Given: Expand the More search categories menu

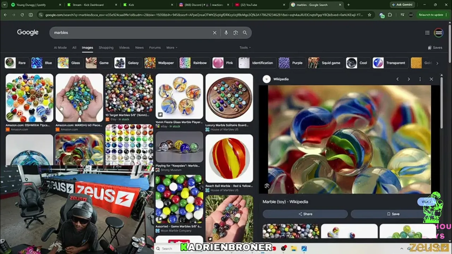Looking at the screenshot, I should 172,48.
